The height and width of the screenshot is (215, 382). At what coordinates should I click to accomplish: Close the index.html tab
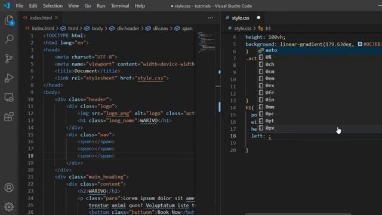(56, 18)
